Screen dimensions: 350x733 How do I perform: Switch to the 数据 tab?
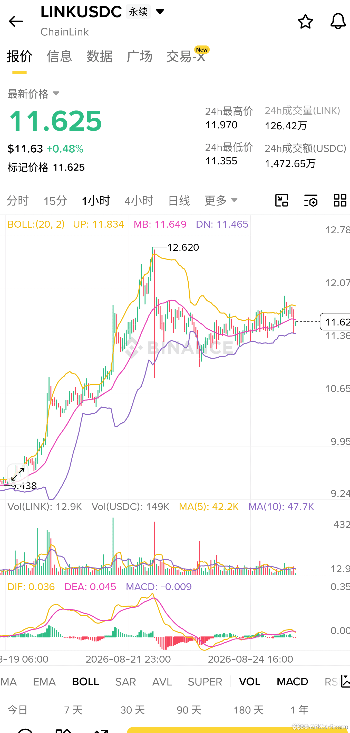pyautogui.click(x=100, y=56)
